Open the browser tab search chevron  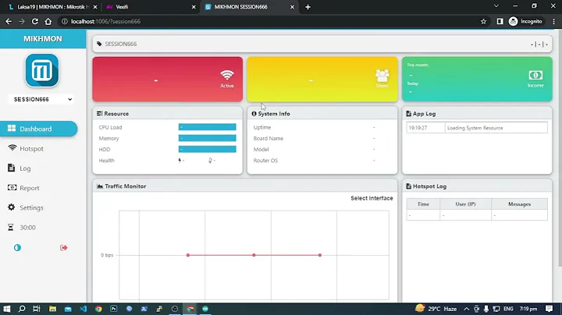496,6
